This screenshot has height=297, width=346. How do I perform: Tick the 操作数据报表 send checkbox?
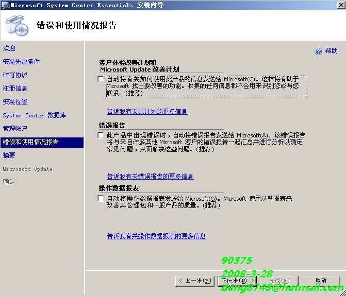point(101,198)
